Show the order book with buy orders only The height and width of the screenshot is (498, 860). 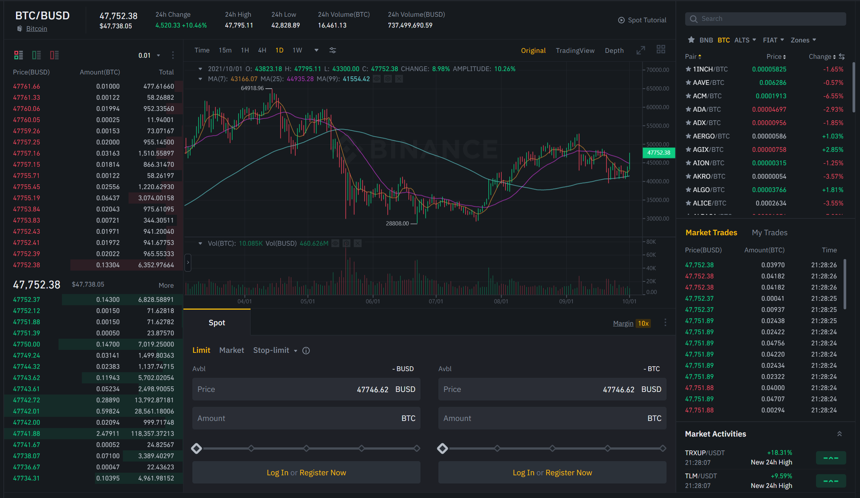[36, 55]
